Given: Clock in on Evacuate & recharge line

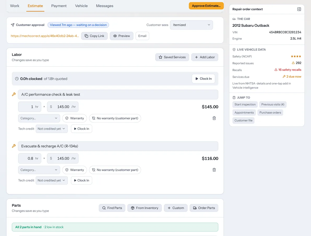Looking at the screenshot, I should click(x=81, y=180).
